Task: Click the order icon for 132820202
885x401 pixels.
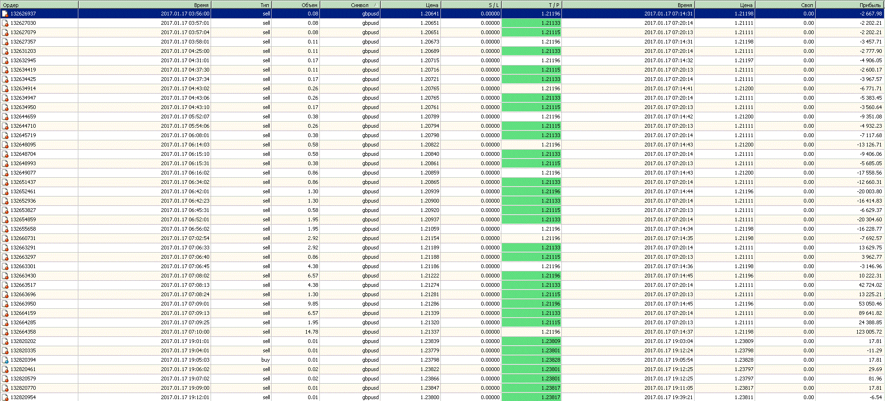Action: (5, 341)
